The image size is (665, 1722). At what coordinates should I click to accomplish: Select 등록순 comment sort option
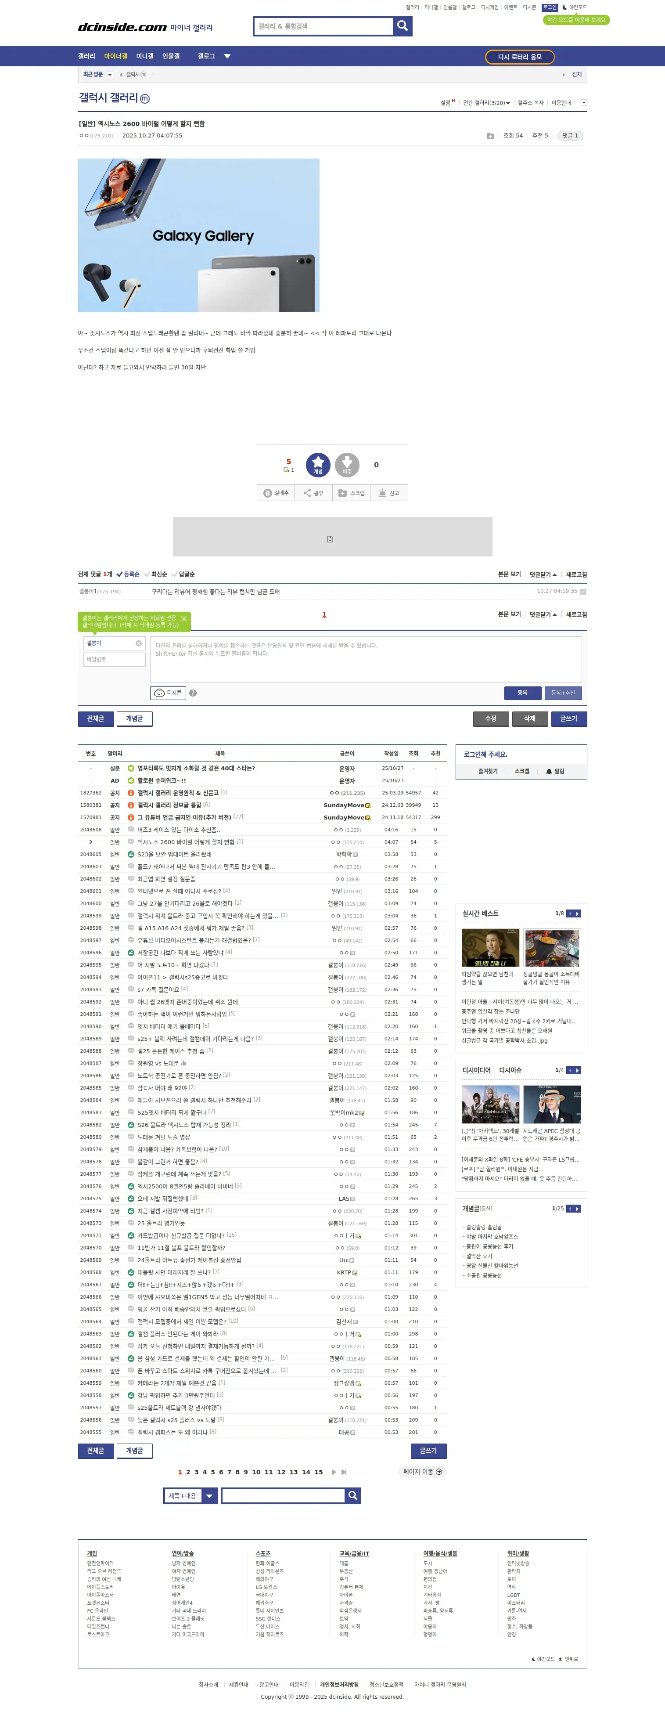click(x=128, y=574)
